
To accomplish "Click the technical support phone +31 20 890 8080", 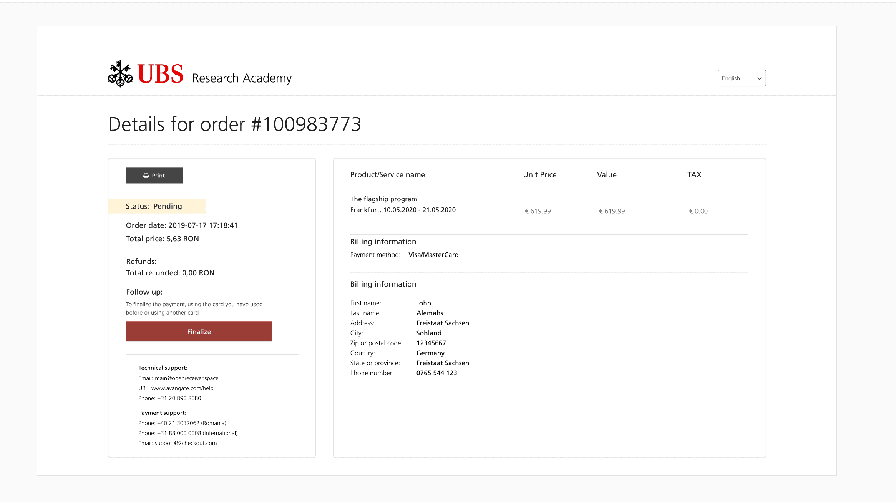I will [x=179, y=398].
